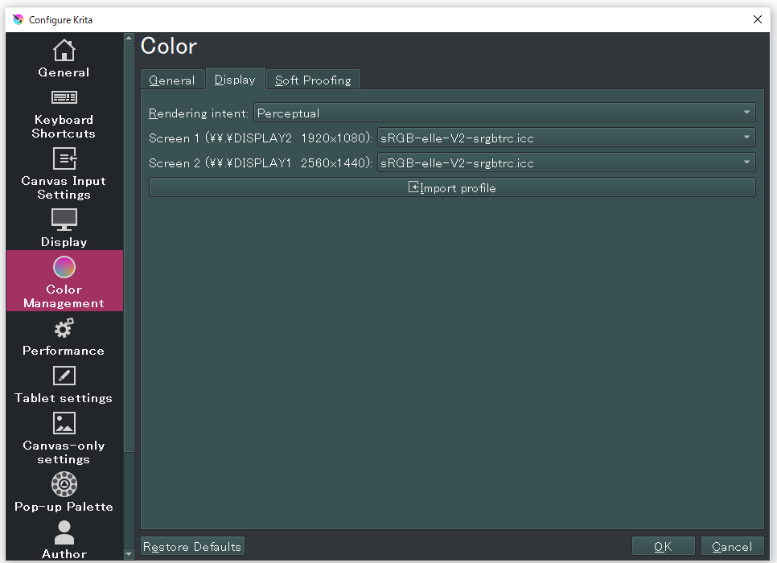
Task: Select Color Management in sidebar
Action: (x=64, y=281)
